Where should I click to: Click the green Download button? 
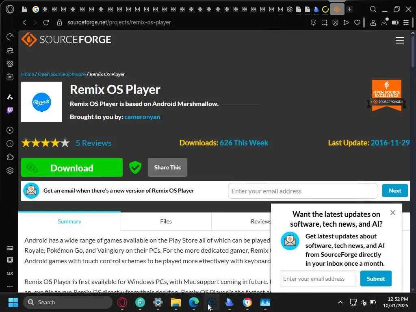click(x=72, y=167)
